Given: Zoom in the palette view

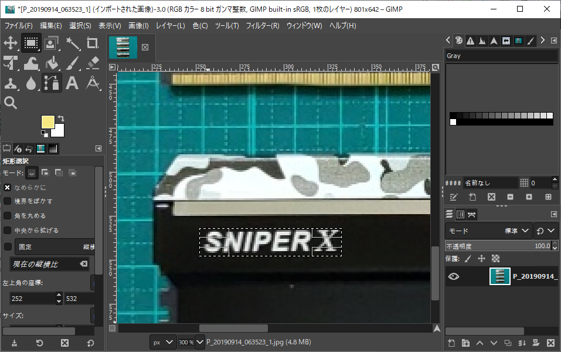Looking at the screenshot, I should [529, 197].
